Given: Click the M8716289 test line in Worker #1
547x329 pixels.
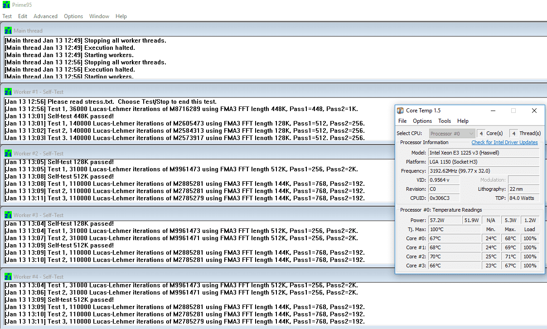Looking at the screenshot, I should pyautogui.click(x=181, y=109).
